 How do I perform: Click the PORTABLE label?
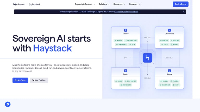[147, 78]
